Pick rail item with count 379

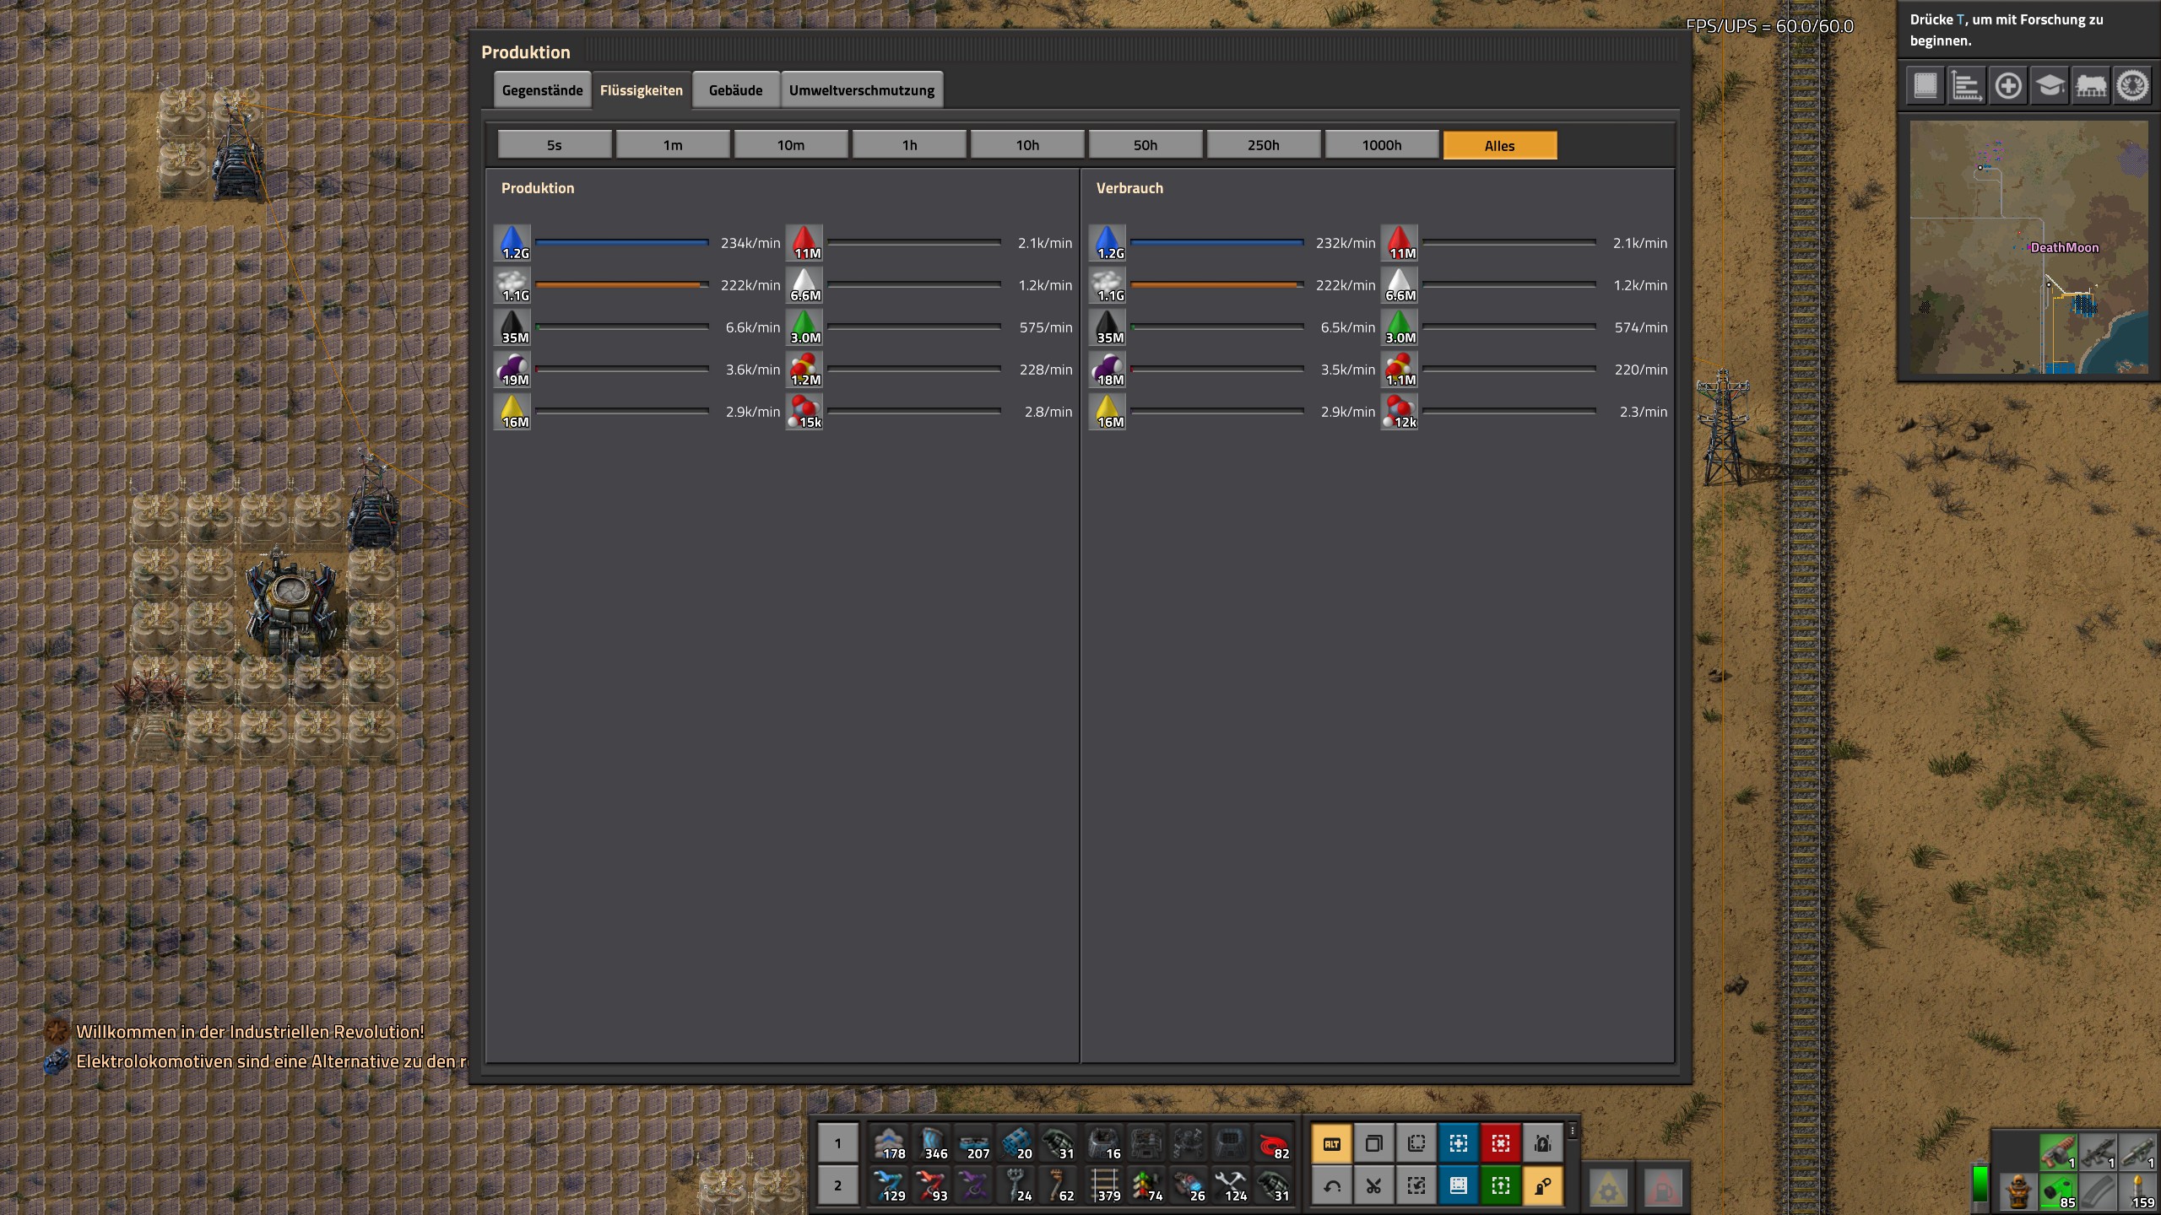click(x=1104, y=1185)
